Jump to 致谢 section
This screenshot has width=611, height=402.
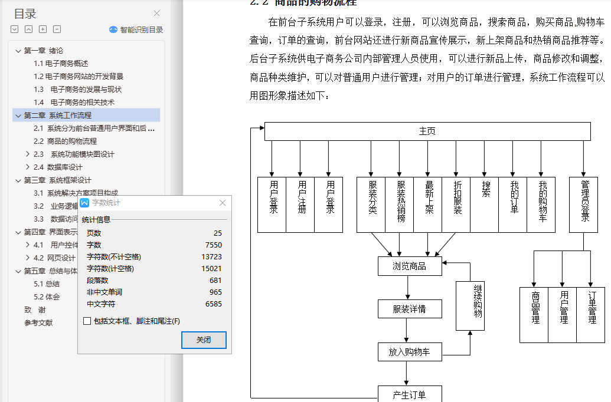coord(35,310)
